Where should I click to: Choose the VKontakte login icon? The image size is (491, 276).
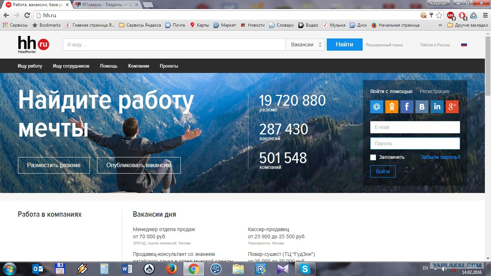(x=422, y=107)
